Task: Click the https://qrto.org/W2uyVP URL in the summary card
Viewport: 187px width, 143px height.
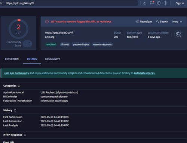Action: point(59,33)
